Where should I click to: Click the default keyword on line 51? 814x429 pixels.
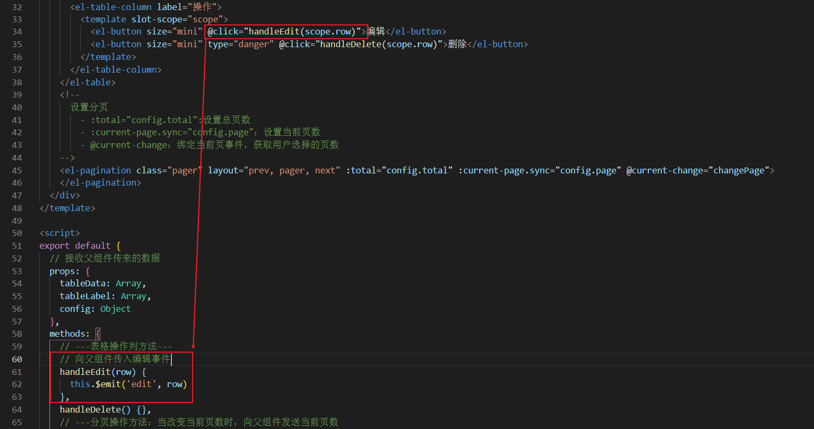click(x=93, y=246)
